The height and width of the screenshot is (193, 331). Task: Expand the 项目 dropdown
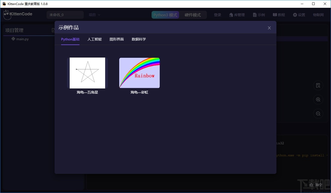94,15
